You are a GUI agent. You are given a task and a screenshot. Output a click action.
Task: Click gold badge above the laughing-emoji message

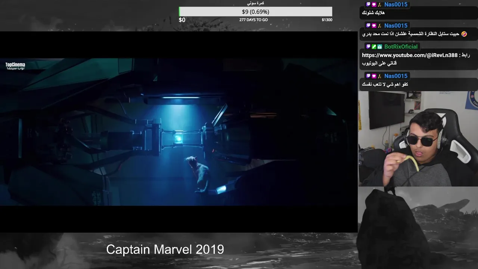tap(379, 26)
